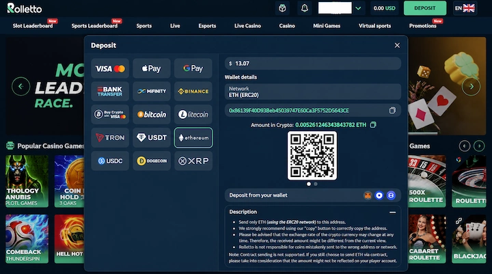Open the gift box icon in header
This screenshot has height=274, width=492.
click(282, 8)
